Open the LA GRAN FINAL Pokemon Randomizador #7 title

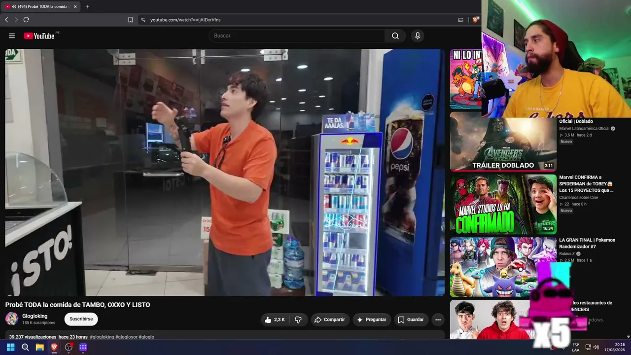point(587,243)
